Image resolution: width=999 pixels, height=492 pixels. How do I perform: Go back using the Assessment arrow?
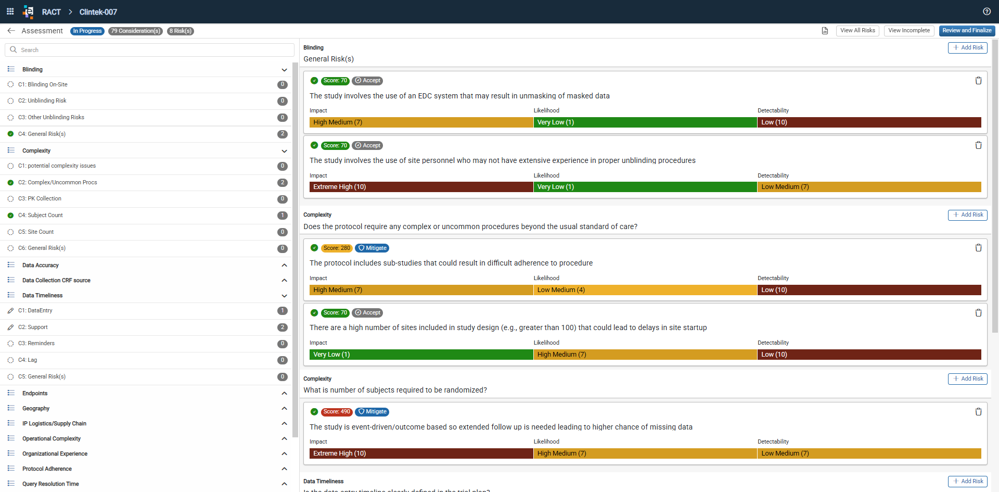(11, 31)
